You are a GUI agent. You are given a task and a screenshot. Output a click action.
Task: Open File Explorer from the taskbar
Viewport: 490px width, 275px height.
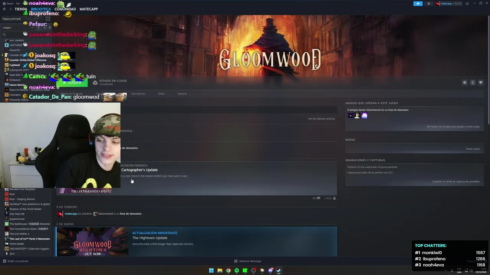[x=220, y=270]
